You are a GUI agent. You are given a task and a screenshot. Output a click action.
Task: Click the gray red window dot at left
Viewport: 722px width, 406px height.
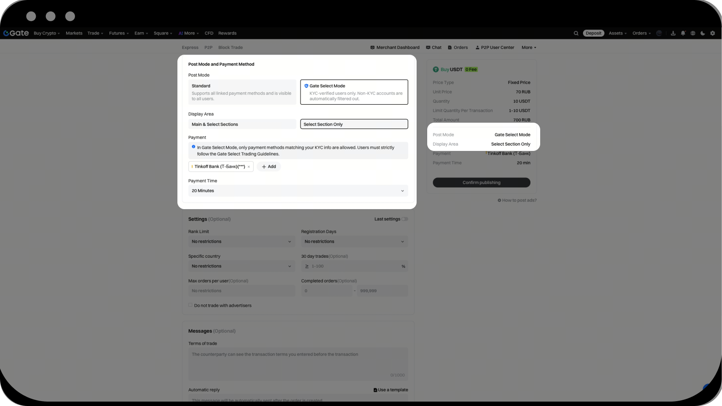coord(31,16)
